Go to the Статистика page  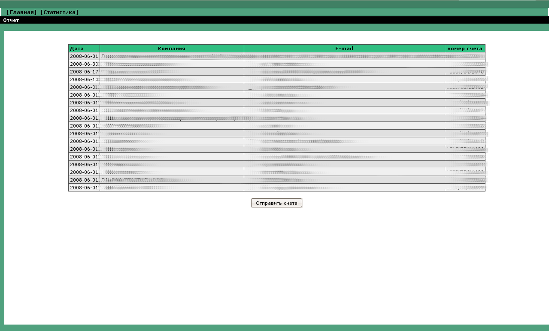click(59, 12)
